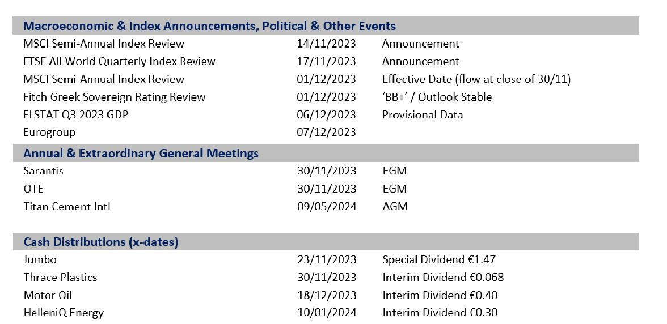Click the HelleniQ Energy entry
Viewport: 667px width, 324px height.
click(x=64, y=313)
